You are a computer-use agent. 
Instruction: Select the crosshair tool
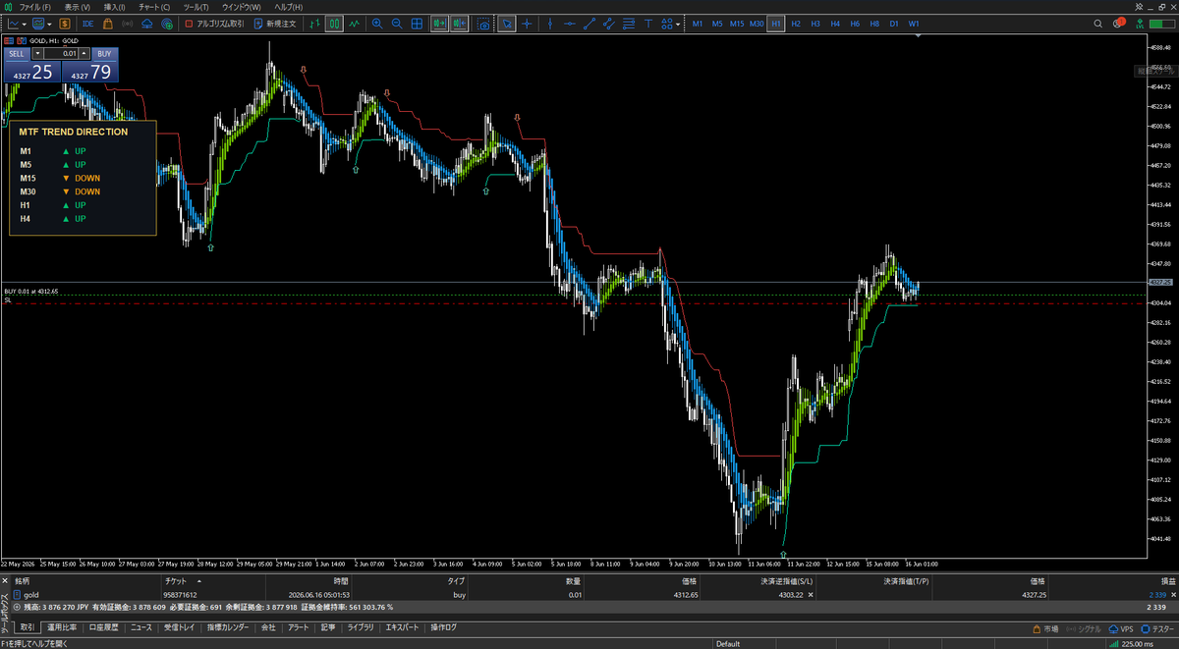pyautogui.click(x=527, y=23)
